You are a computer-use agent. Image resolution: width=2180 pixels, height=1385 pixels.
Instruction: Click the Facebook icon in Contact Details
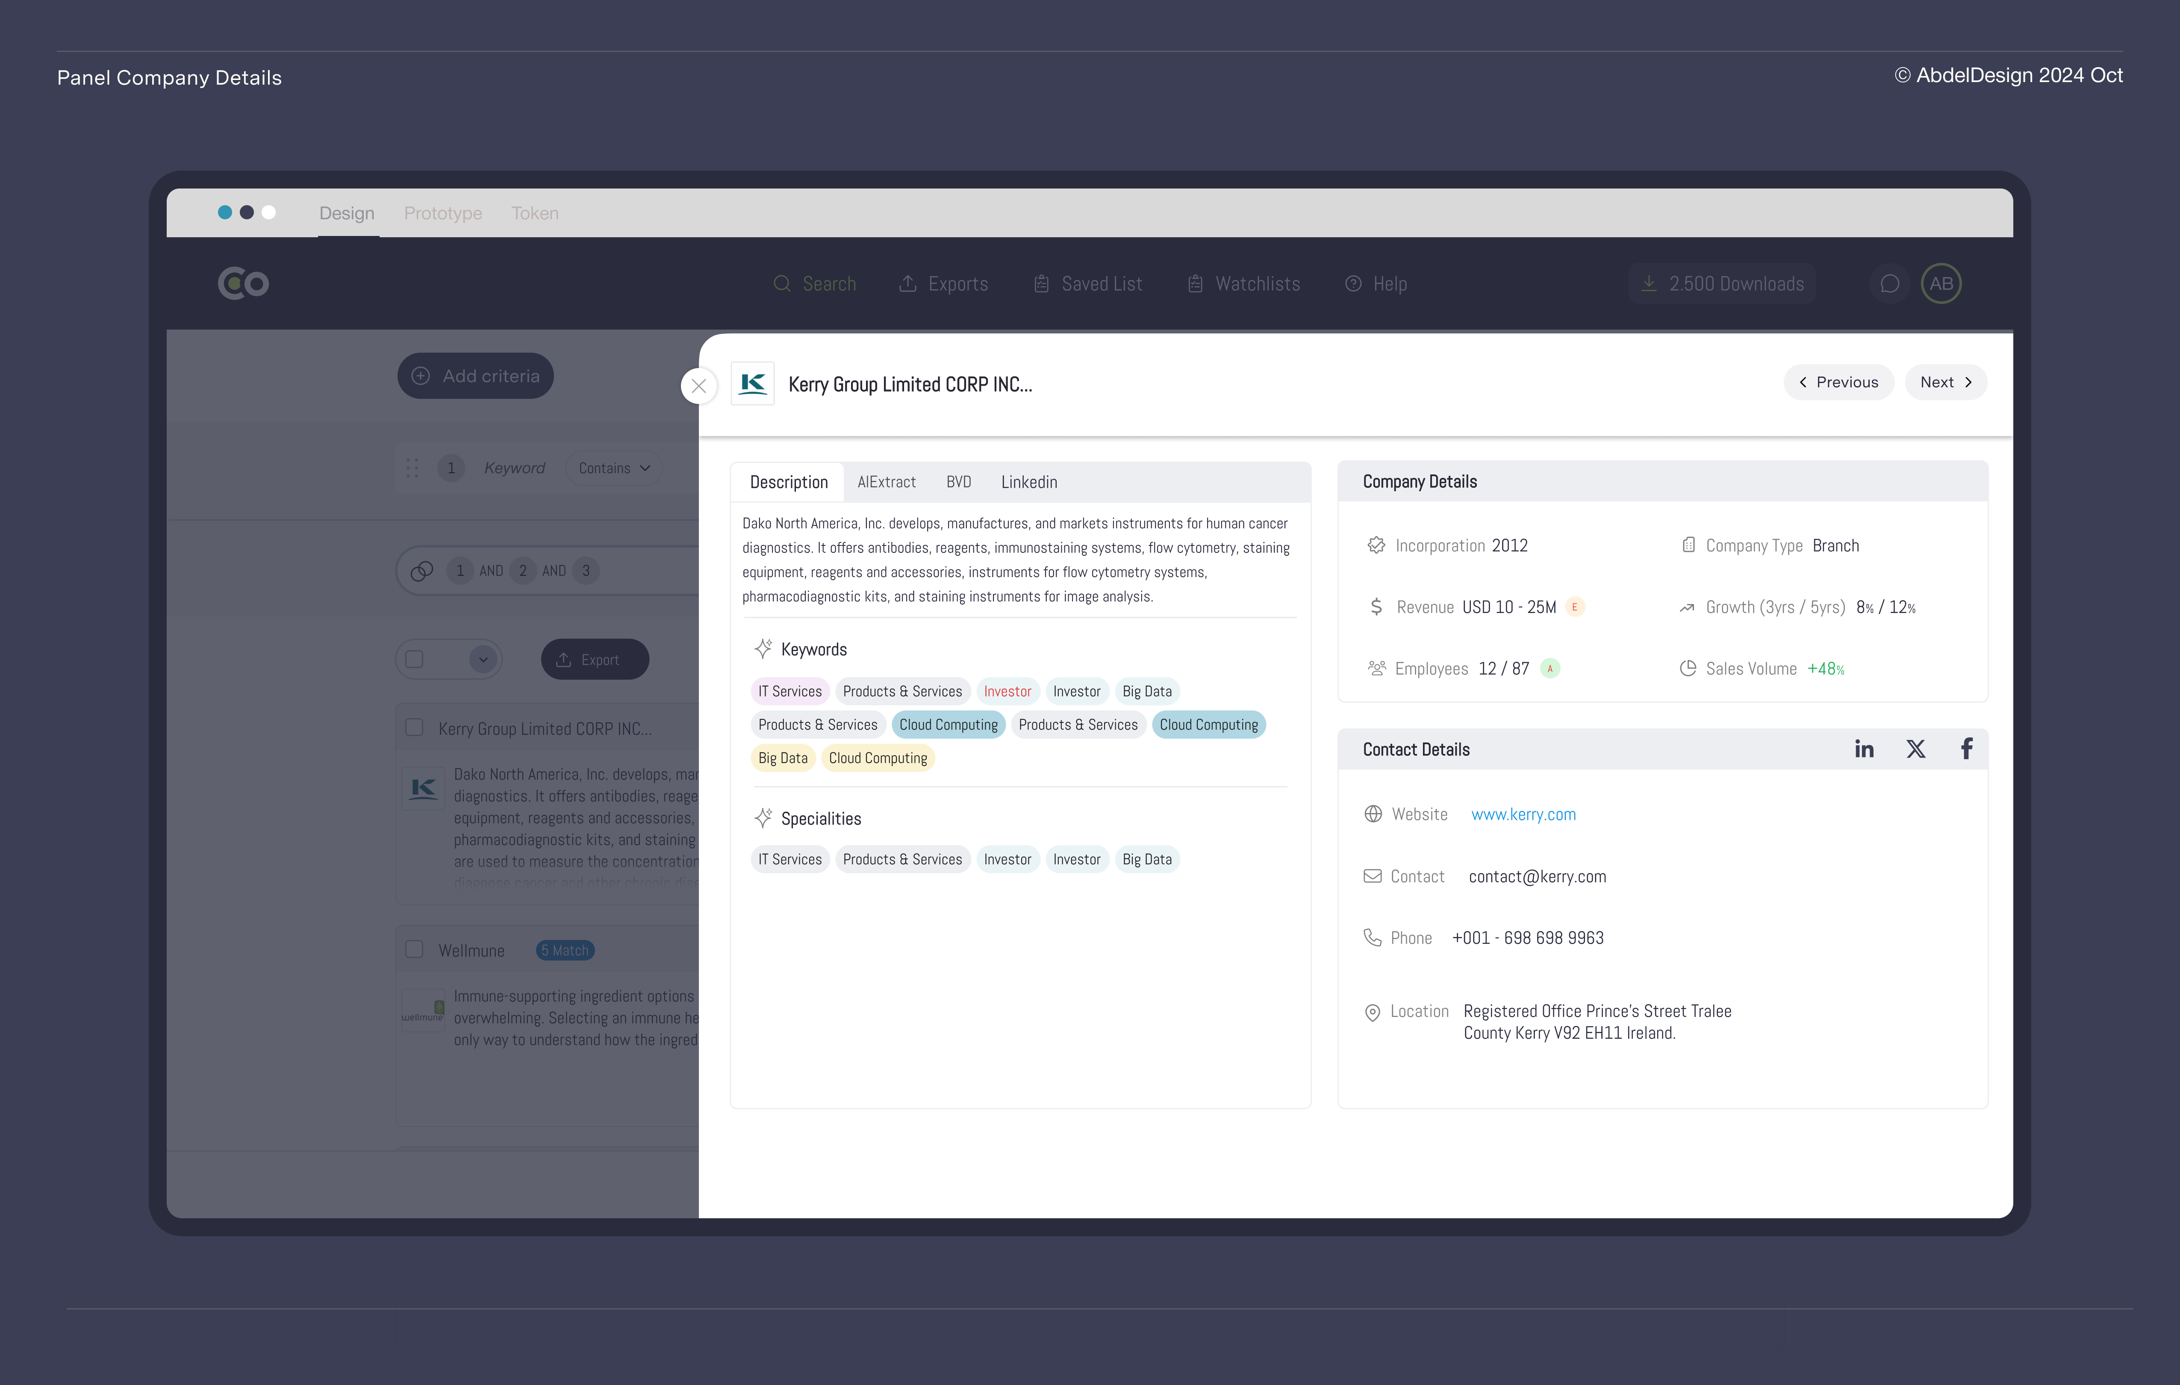point(1966,748)
